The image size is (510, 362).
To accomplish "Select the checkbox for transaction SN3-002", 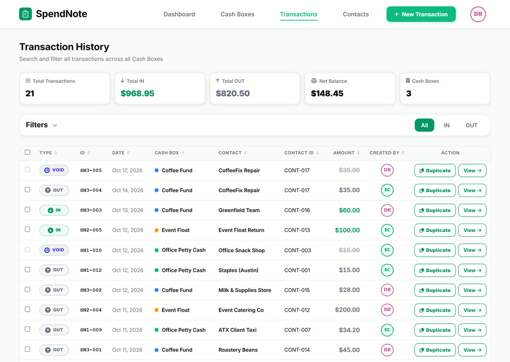I will click(28, 289).
